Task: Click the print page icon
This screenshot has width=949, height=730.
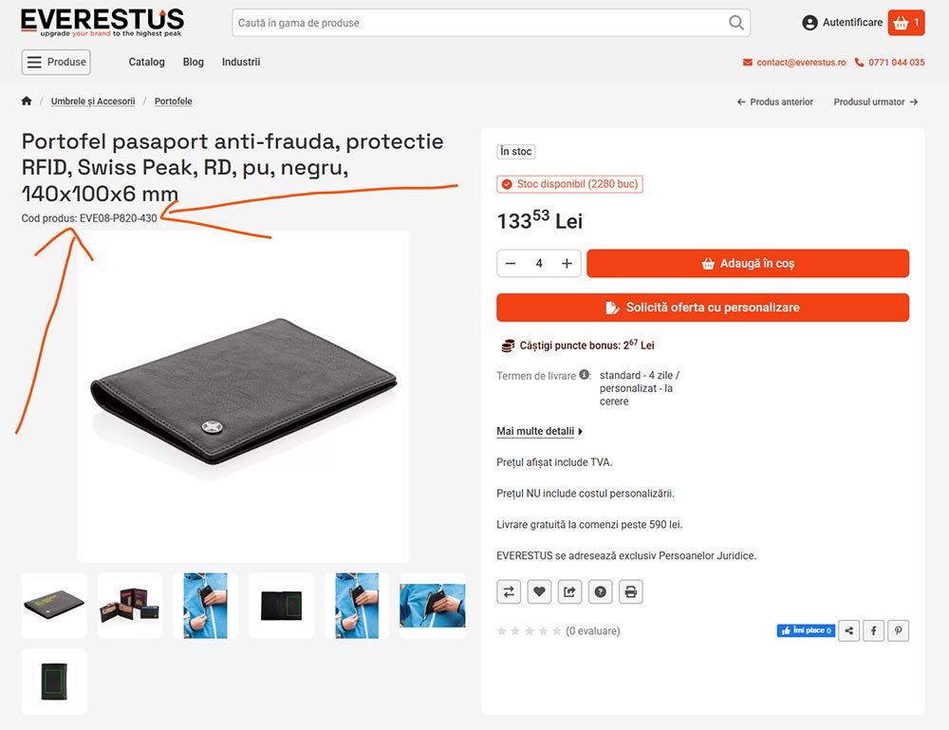Action: [x=630, y=591]
